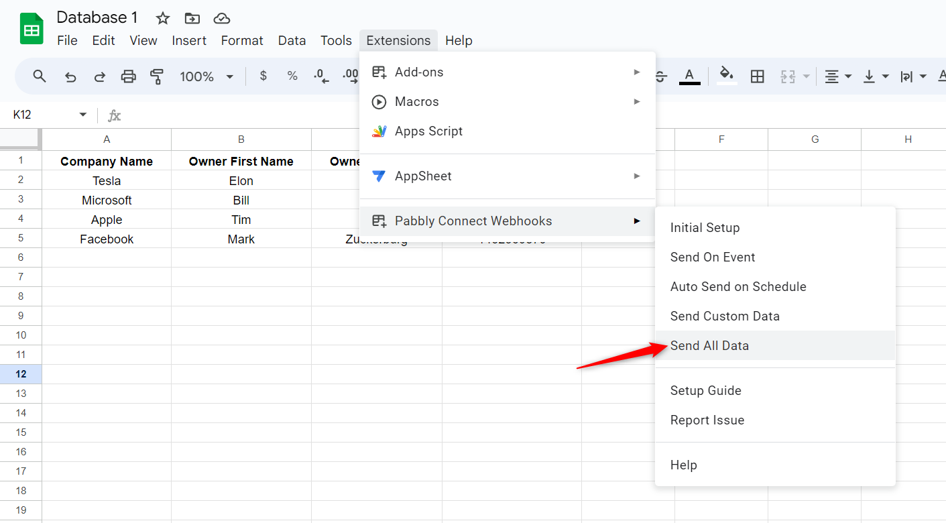946x523 pixels.
Task: Open the File menu
Action: pos(67,40)
